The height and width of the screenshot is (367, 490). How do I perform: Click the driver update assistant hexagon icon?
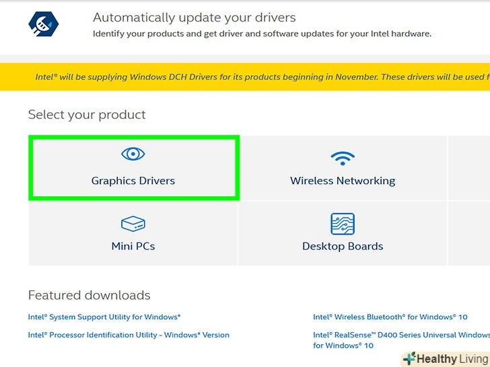coord(44,24)
